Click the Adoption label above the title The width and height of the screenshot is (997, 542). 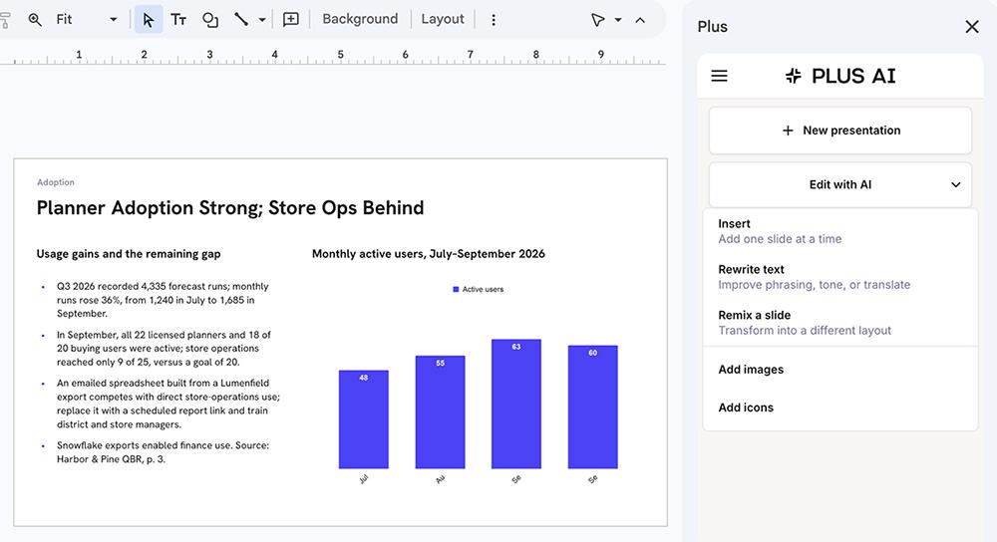[55, 182]
